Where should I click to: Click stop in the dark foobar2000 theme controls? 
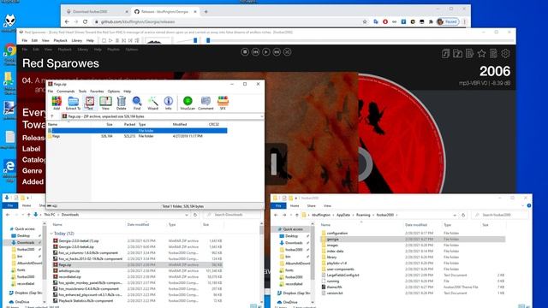(x=245, y=51)
